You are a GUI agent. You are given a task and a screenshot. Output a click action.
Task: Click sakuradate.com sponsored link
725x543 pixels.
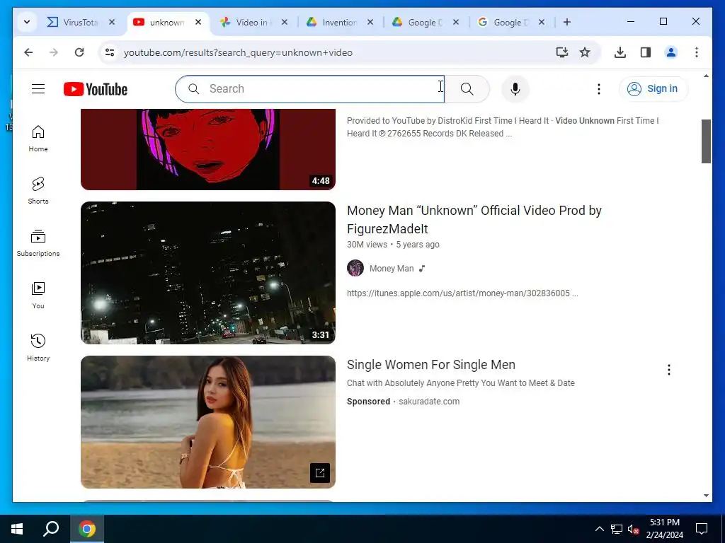click(429, 402)
